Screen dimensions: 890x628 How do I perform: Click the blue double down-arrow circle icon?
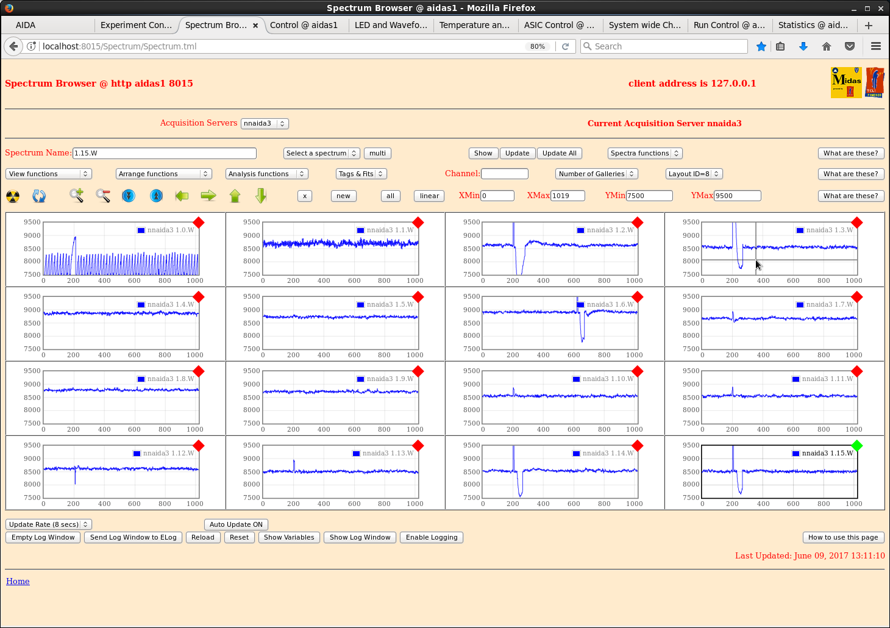(129, 196)
